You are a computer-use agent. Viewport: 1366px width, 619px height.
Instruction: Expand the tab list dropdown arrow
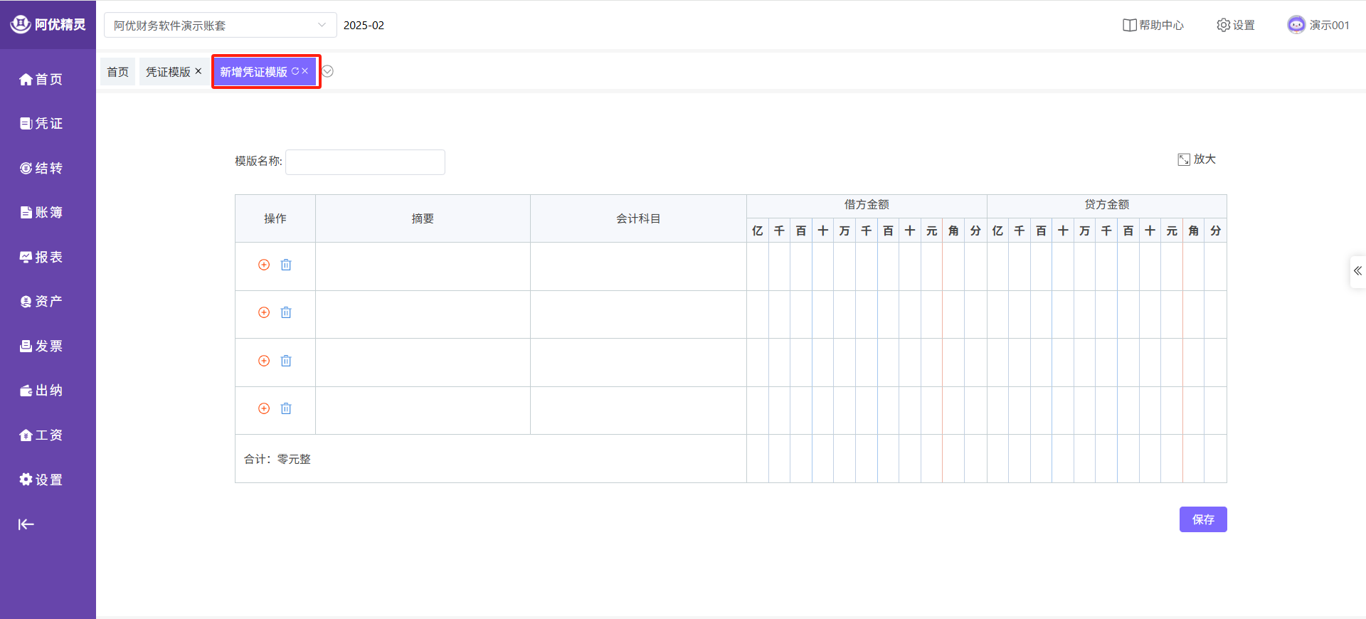click(x=328, y=71)
